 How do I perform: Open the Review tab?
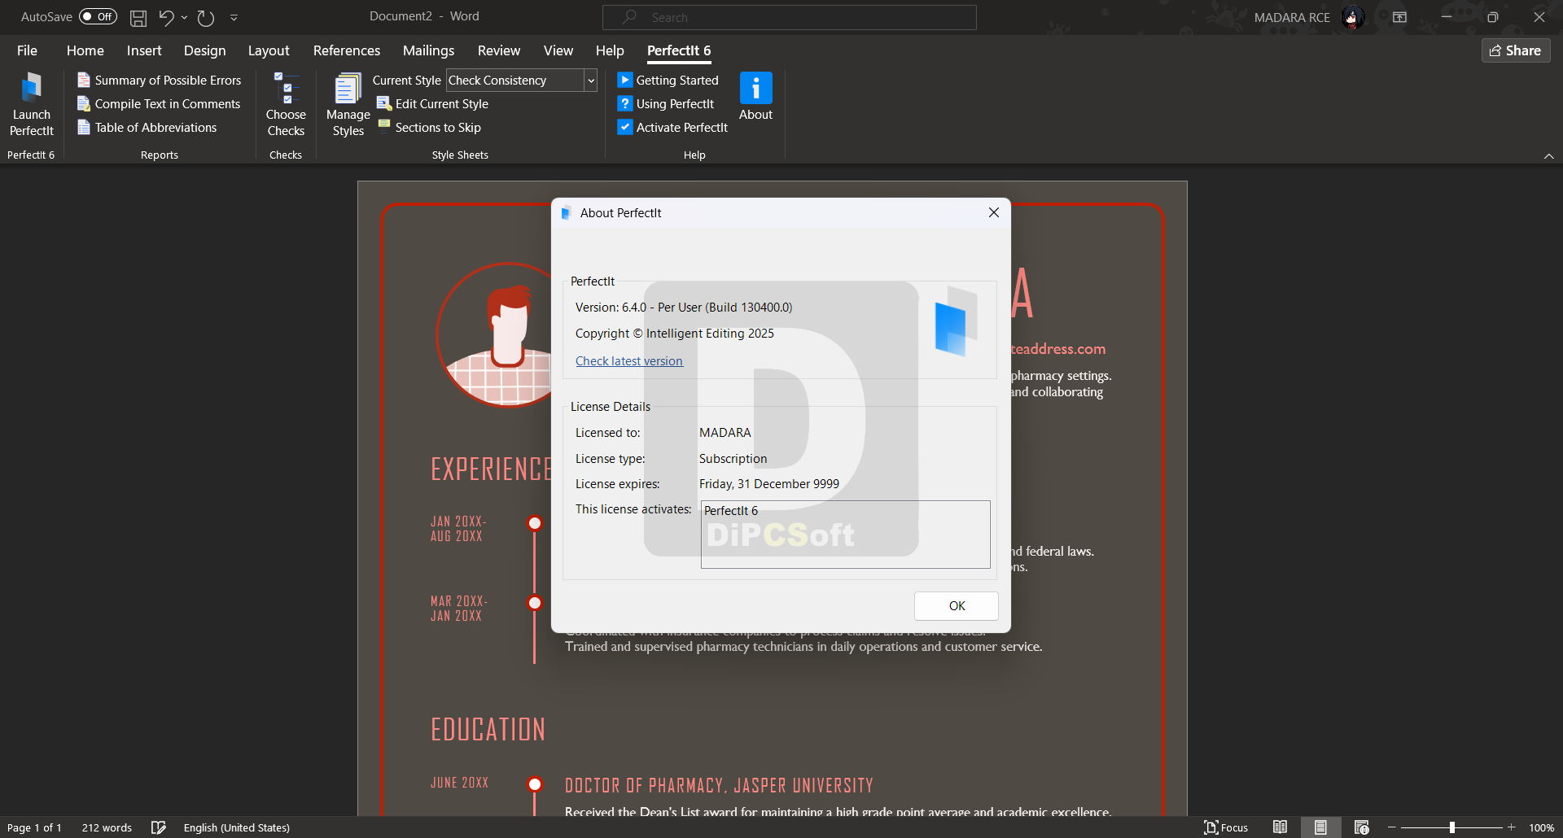[498, 50]
